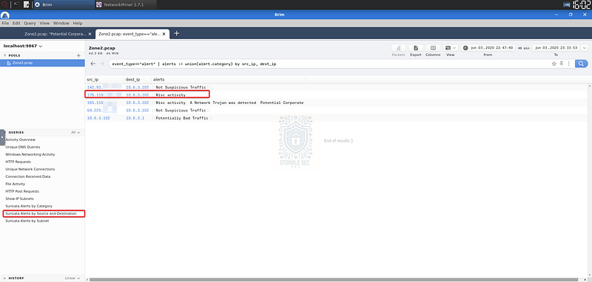The image size is (592, 282).
Task: Run the Connection Received Data query
Action: click(x=28, y=176)
